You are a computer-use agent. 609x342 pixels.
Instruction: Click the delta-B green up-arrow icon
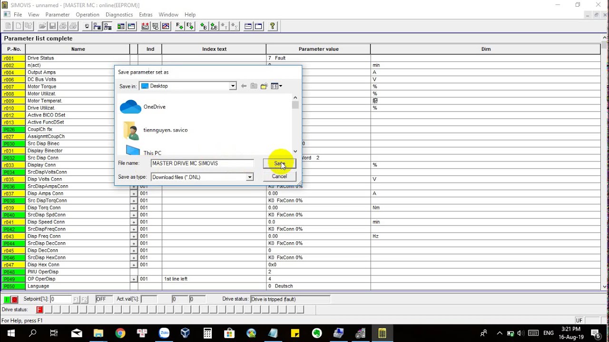pos(214,26)
